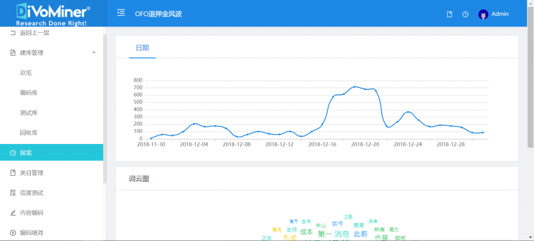The image size is (534, 241).
Task: Click the word 也是 in word cloud
Action: click(x=381, y=237)
